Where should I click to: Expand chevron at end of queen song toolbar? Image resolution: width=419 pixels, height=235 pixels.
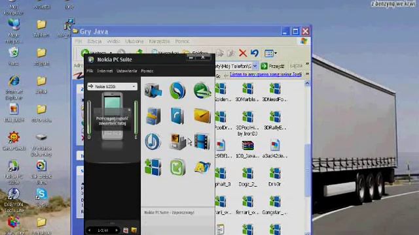click(x=307, y=74)
